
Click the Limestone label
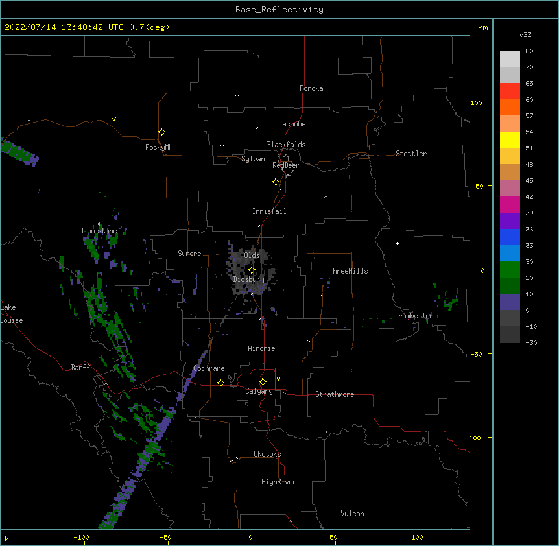click(99, 231)
